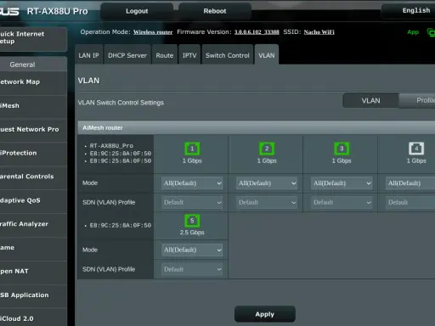Viewport: 435px width, 326px height.
Task: Apply the VLAN settings
Action: (265, 314)
